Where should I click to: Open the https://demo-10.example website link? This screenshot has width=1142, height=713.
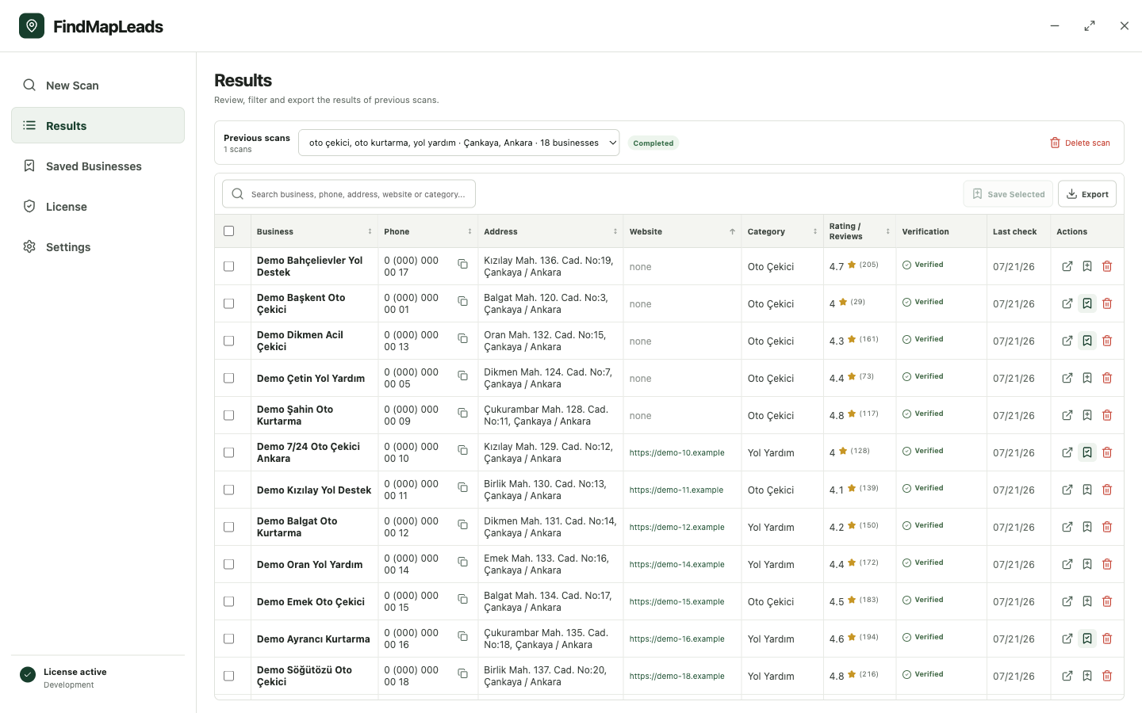click(x=676, y=452)
